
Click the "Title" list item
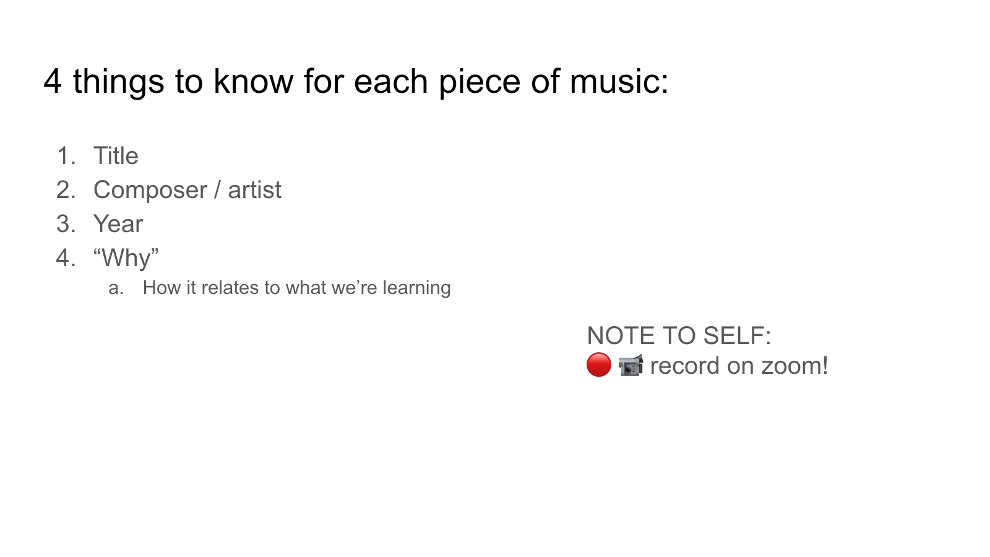click(x=116, y=155)
